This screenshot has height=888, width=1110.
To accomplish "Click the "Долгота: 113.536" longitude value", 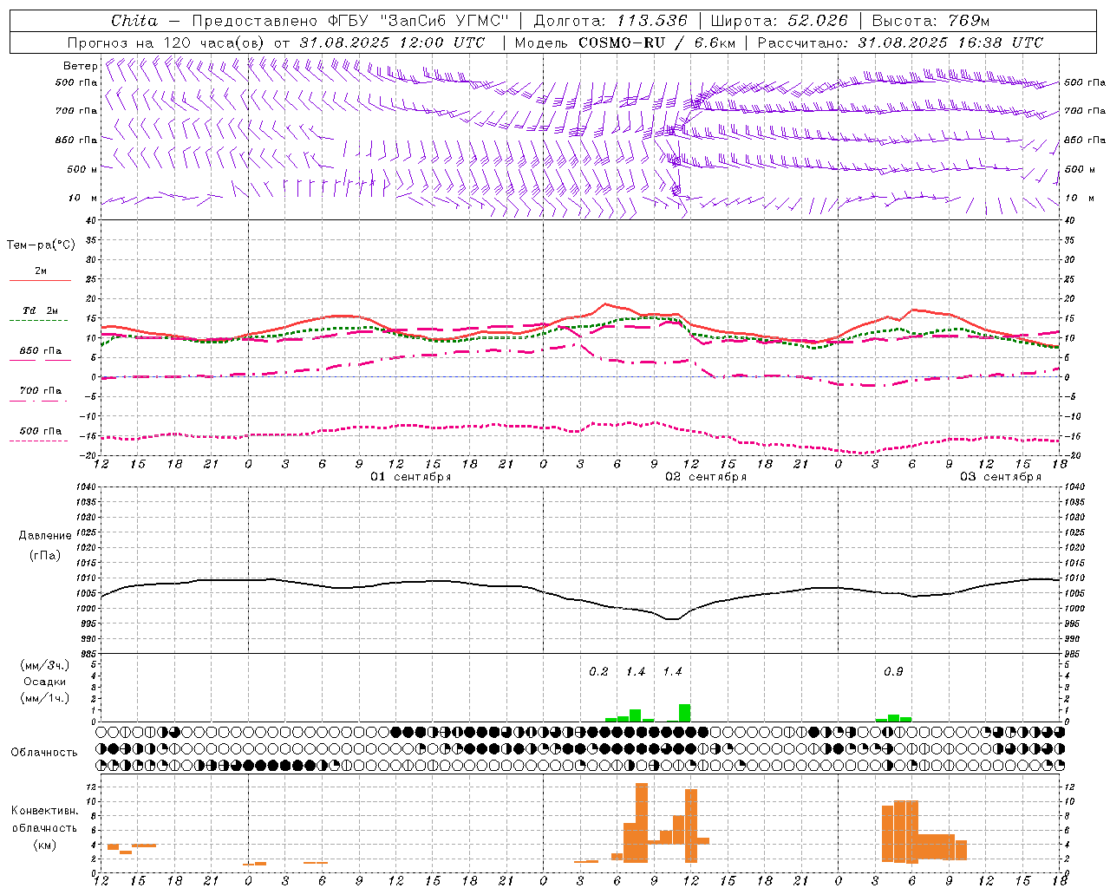I will pos(610,21).
